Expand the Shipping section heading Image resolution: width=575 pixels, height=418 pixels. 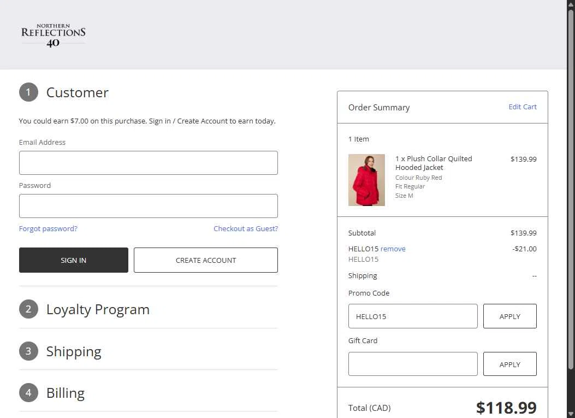click(74, 351)
